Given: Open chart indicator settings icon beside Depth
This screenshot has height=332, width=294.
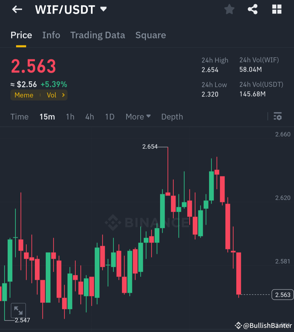Looking at the screenshot, I should [x=278, y=116].
